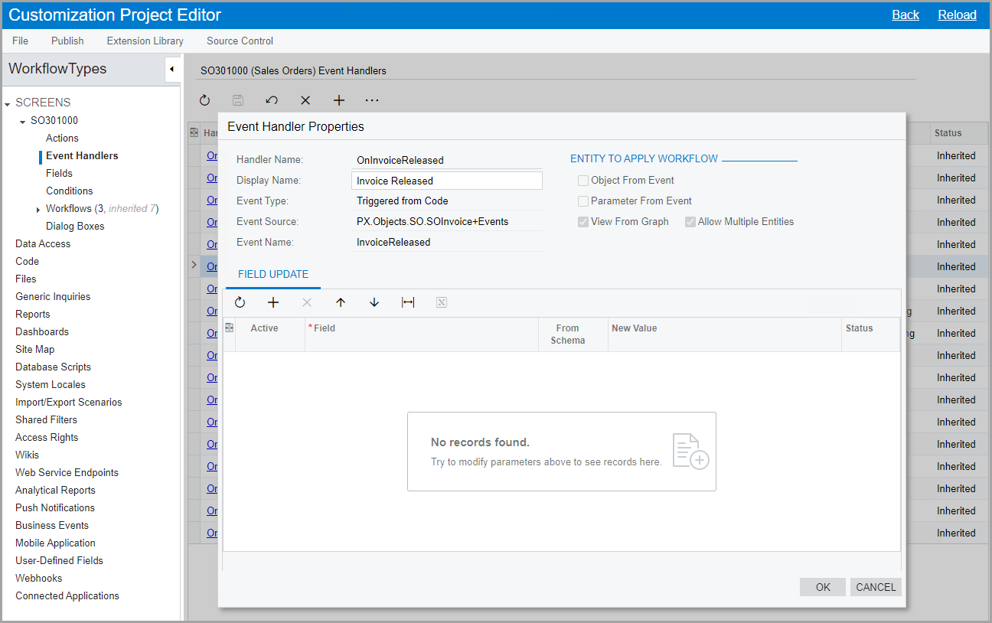Click the more options ellipsis in event handlers toolbar

coord(372,100)
